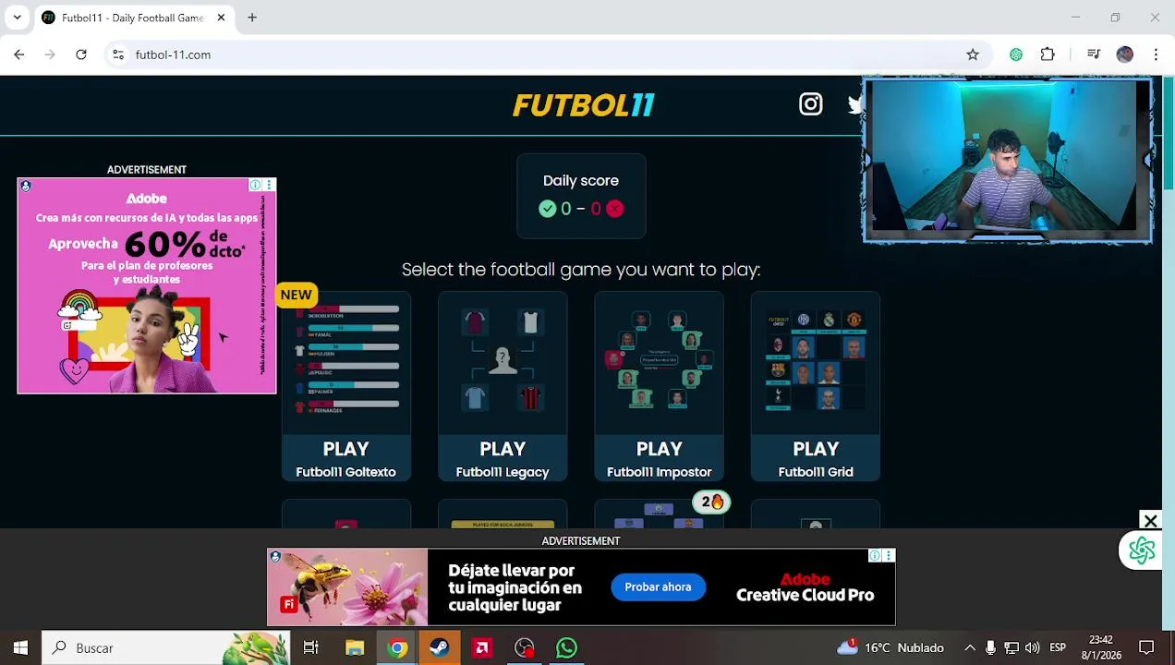Open the Impostor game preview thumbnail
This screenshot has width=1175, height=665.
point(659,361)
